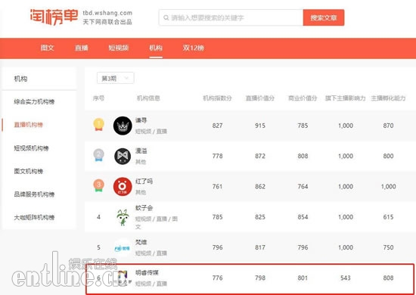This screenshot has width=416, height=295.
Task: Open 图文机构榜 in sidebar
Action: click(29, 171)
